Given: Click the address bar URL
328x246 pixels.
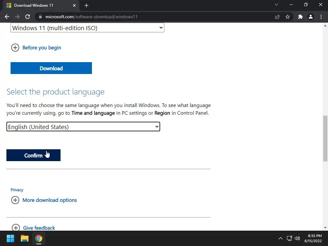Looking at the screenshot, I should point(91,17).
